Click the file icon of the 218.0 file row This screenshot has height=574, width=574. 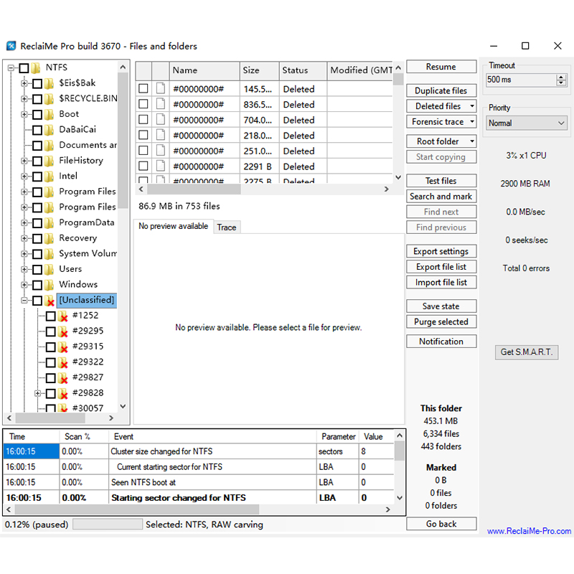click(160, 135)
